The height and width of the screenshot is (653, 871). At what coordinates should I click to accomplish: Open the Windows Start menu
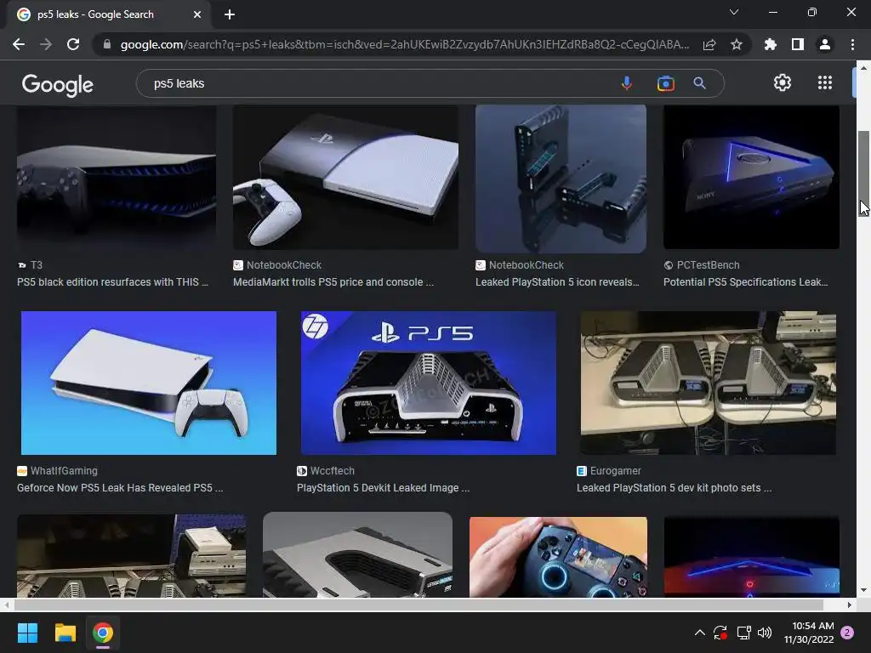tap(27, 633)
